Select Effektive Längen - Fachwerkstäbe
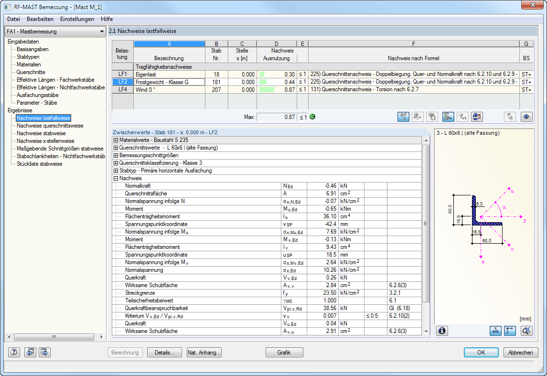 (x=55, y=80)
